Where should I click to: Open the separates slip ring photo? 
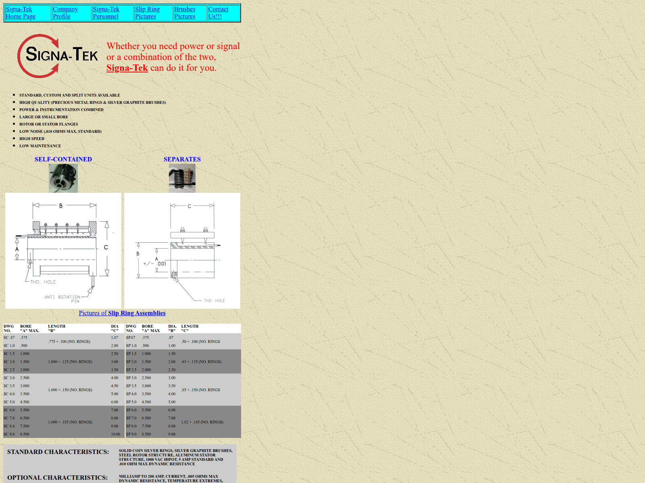coord(182,178)
